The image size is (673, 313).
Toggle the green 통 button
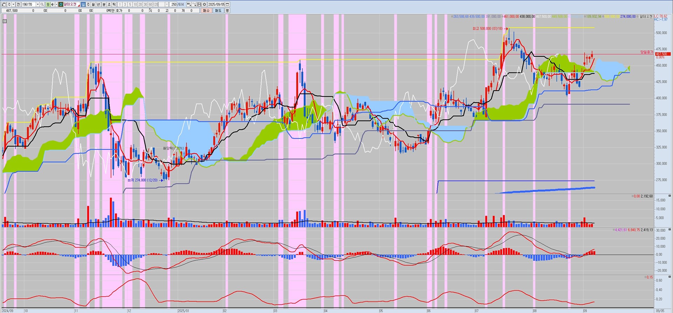click(48, 5)
